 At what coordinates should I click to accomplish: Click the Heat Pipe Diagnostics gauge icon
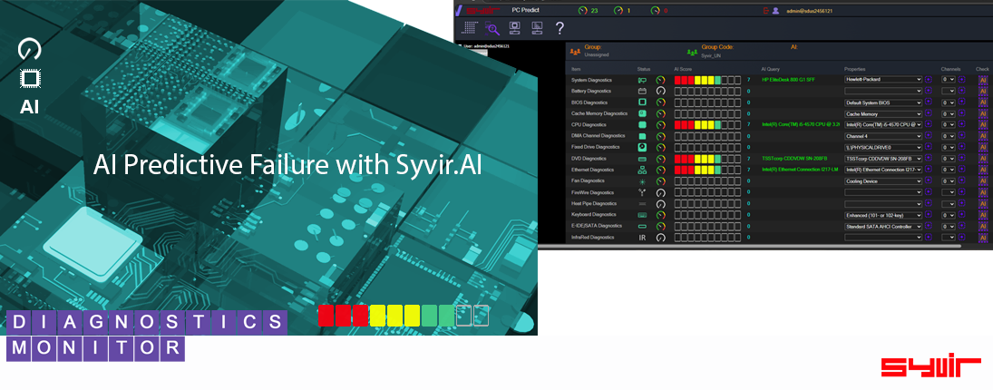point(661,204)
